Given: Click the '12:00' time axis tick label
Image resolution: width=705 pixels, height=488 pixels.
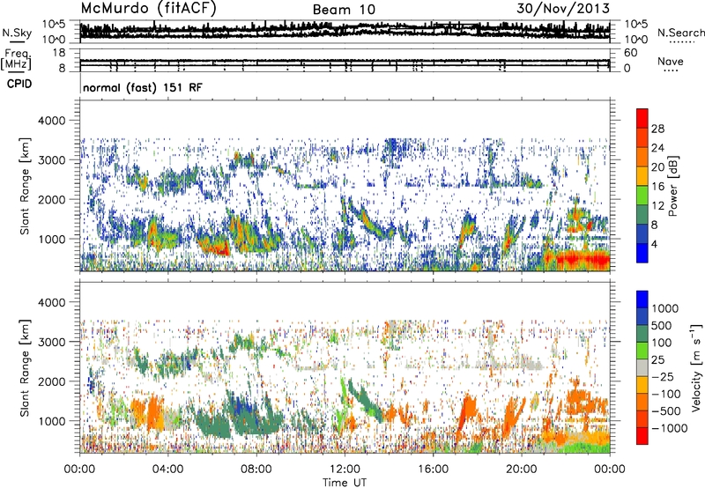Looking at the screenshot, I should click(345, 470).
